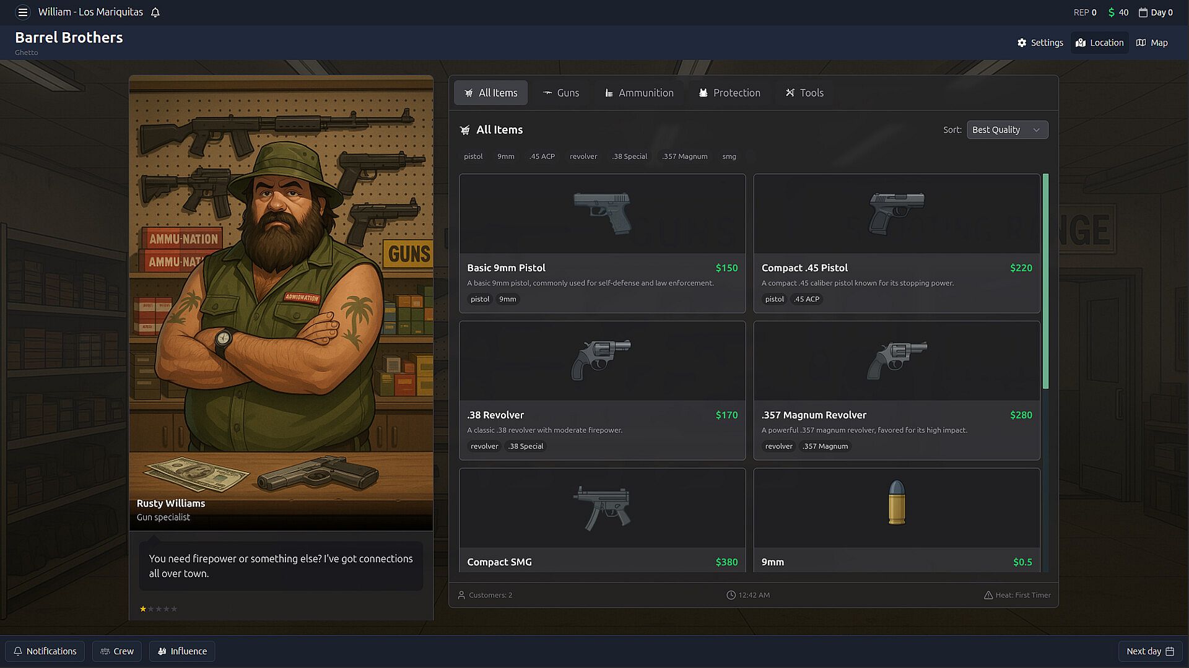Open the Influence panel
The height and width of the screenshot is (668, 1189).
182,651
